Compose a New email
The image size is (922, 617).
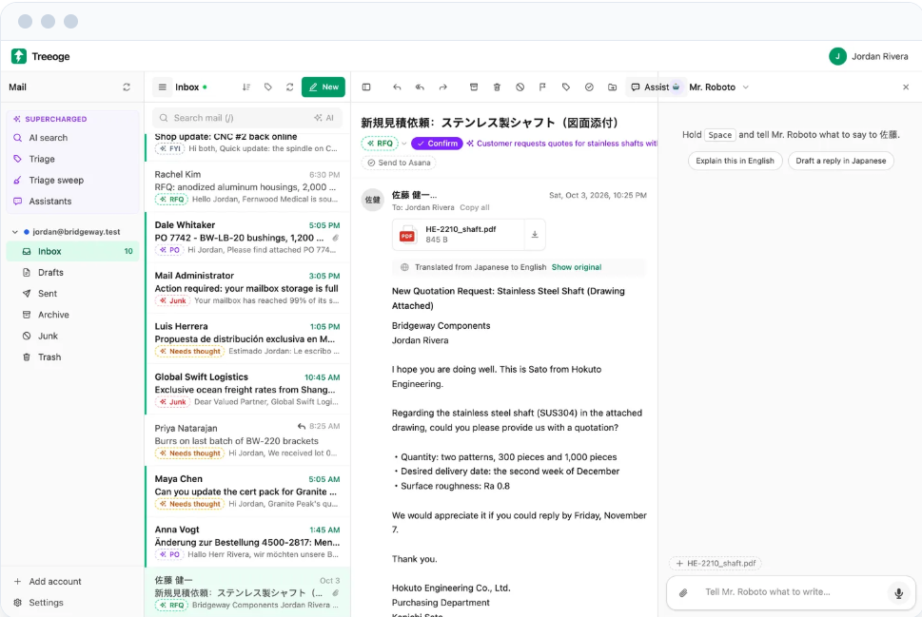[x=324, y=87]
